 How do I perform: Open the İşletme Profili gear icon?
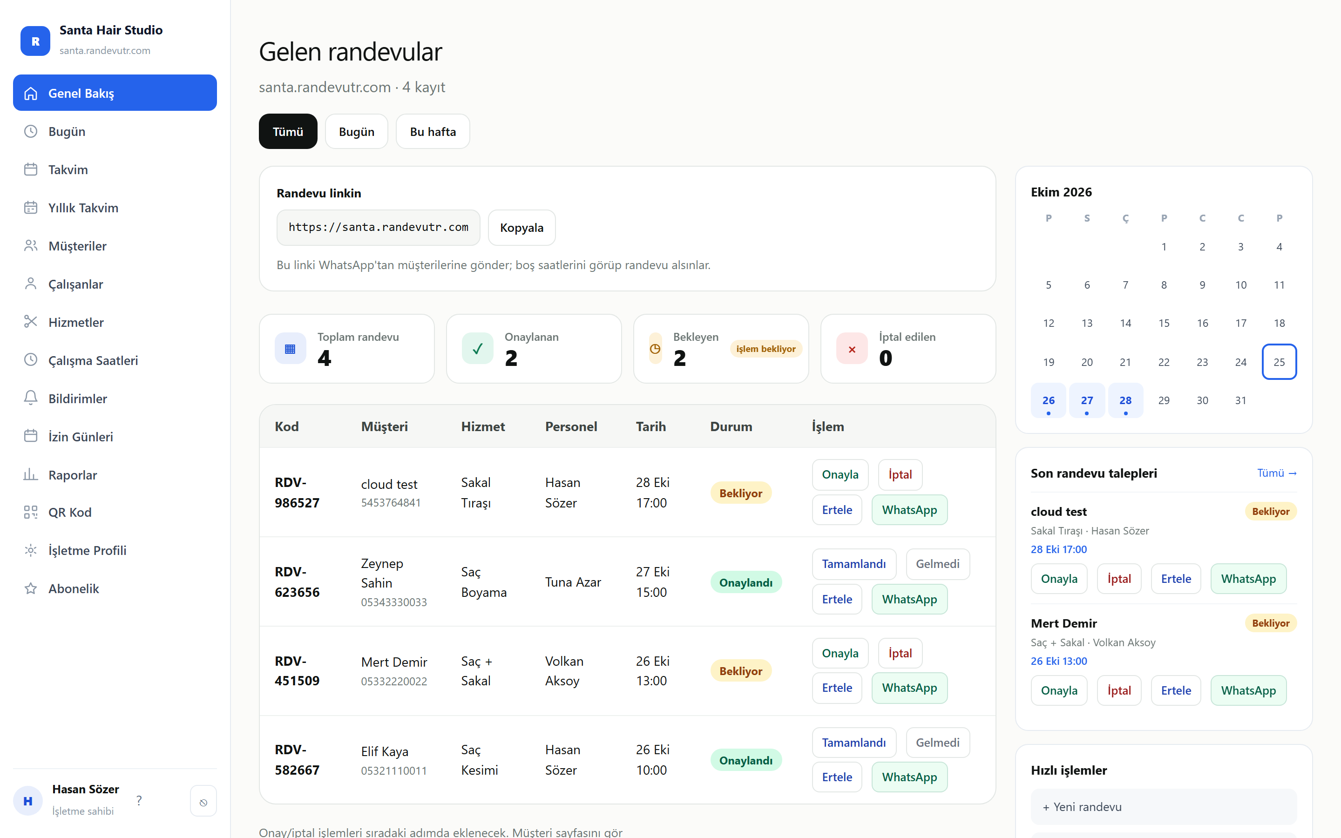31,550
